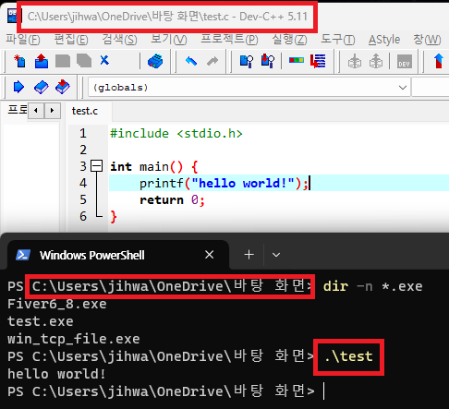The width and height of the screenshot is (449, 409).
Task: Click line number 2 in the gutter
Action: 83,150
